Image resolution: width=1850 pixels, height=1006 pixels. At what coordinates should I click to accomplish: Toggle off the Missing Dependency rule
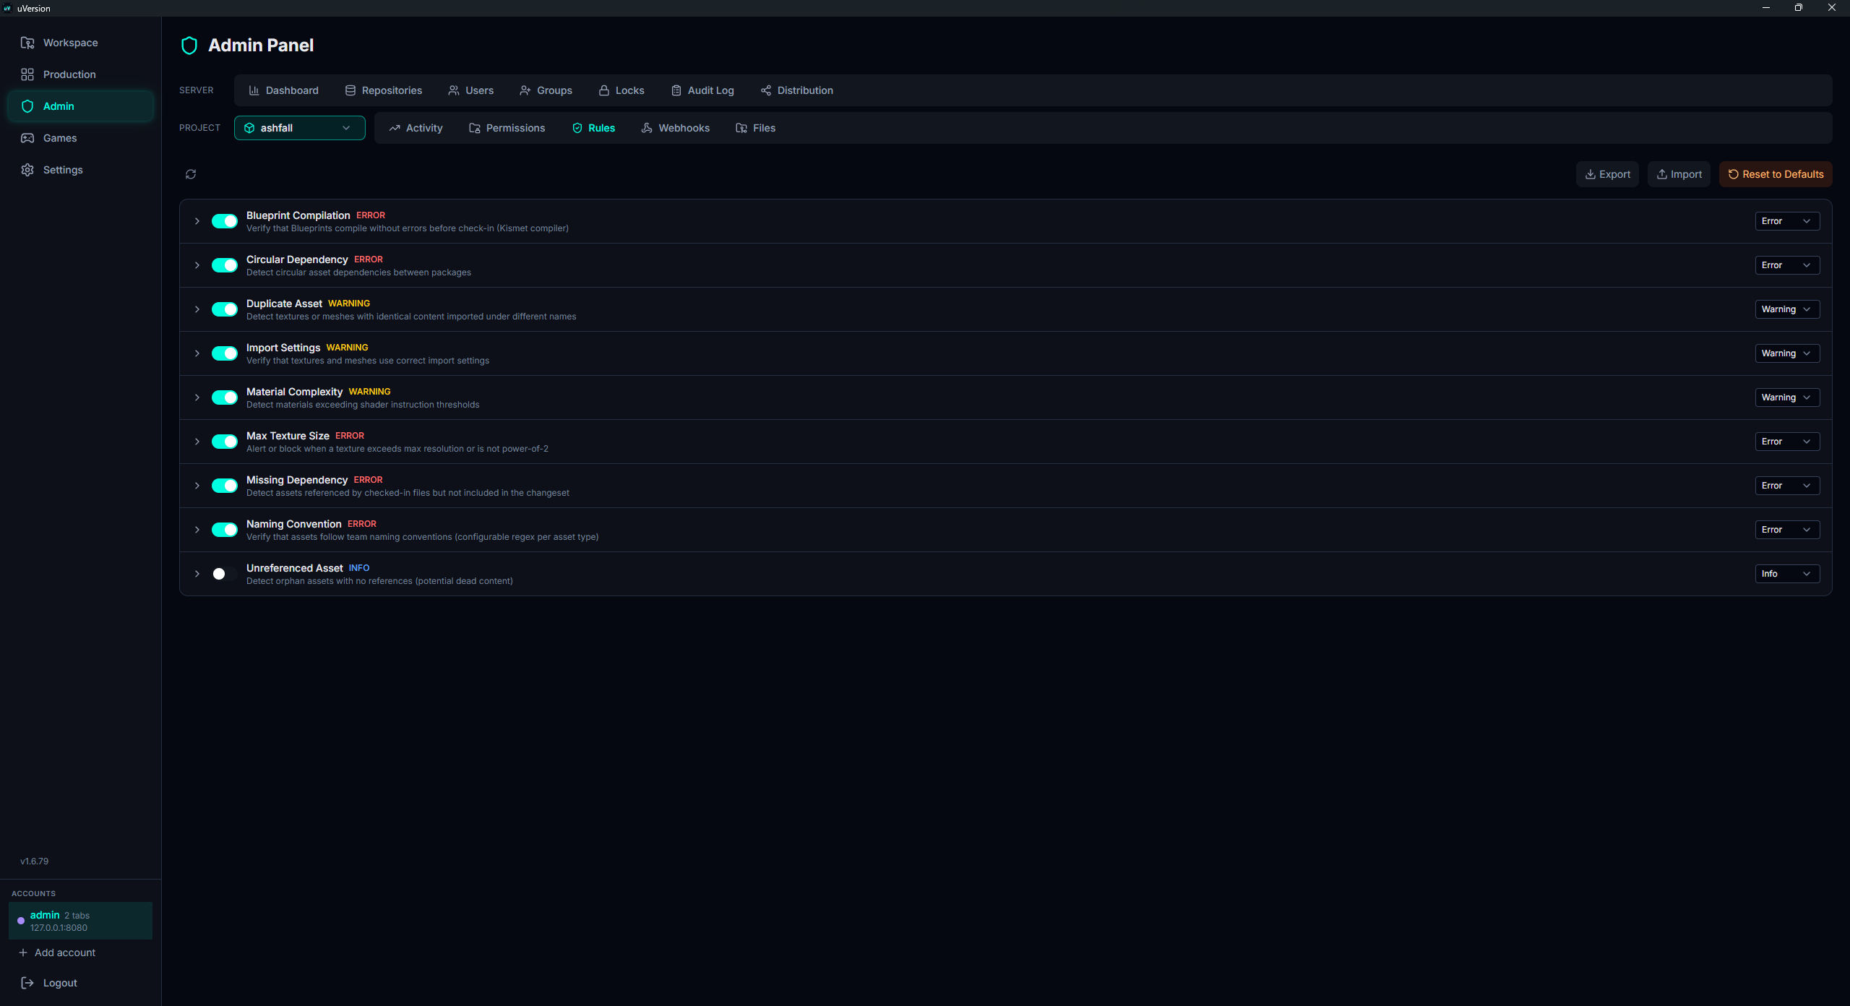[x=225, y=486]
